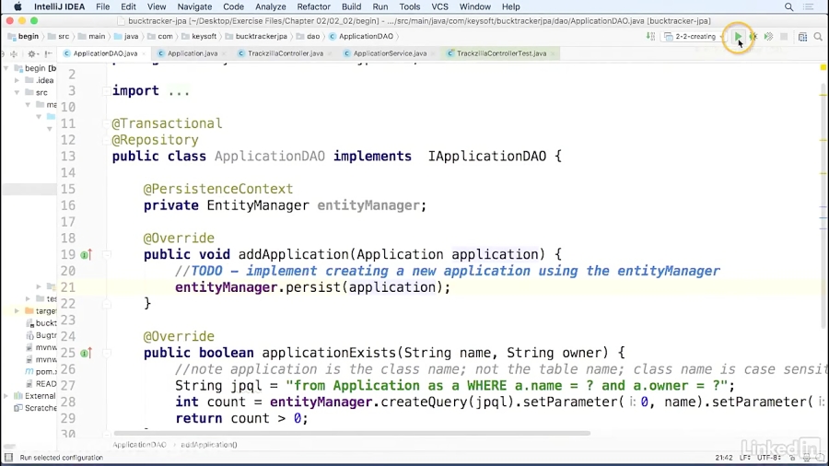
Task: Click the editor horizontal scrollbar
Action: point(350,433)
